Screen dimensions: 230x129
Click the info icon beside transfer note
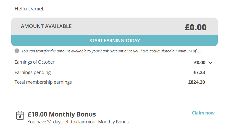tap(17, 51)
